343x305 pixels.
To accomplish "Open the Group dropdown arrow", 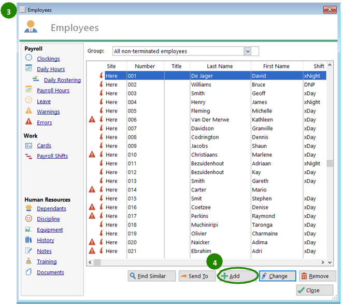I will coord(248,51).
